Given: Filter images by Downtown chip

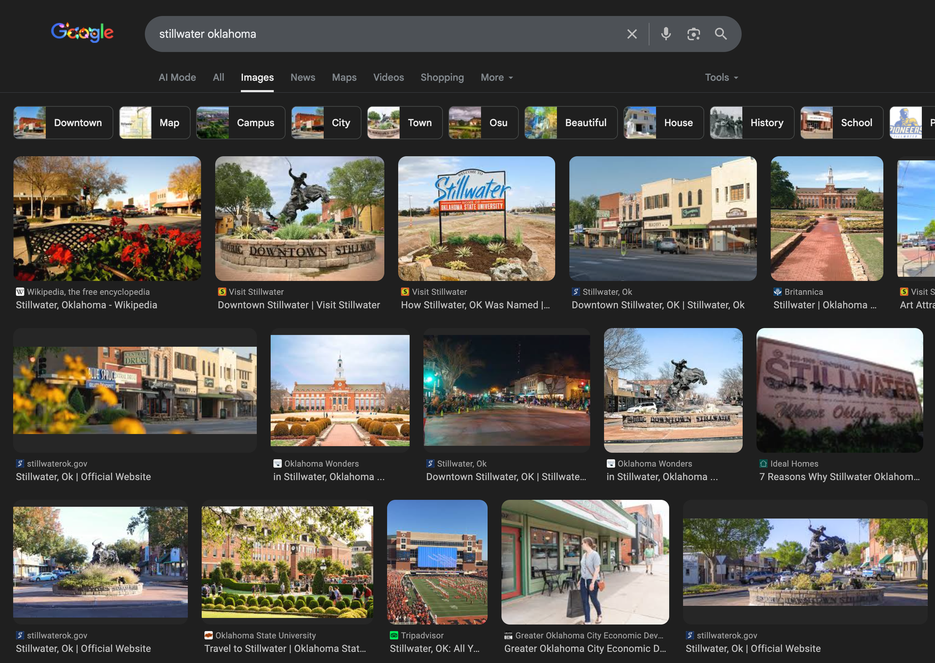Looking at the screenshot, I should [63, 123].
